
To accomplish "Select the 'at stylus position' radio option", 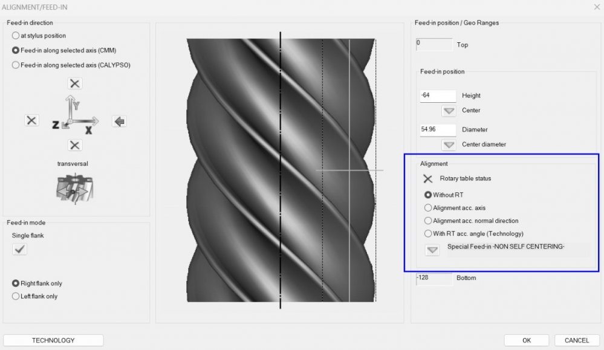I will point(16,36).
